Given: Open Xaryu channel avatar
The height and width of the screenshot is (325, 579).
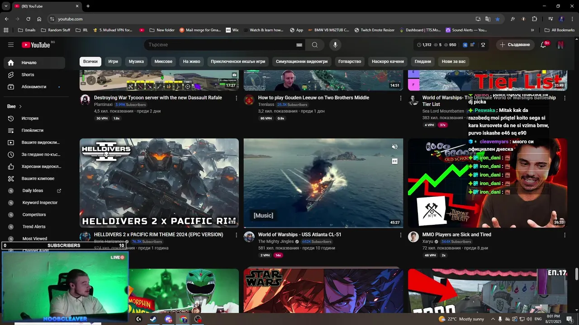Looking at the screenshot, I should pos(413,237).
